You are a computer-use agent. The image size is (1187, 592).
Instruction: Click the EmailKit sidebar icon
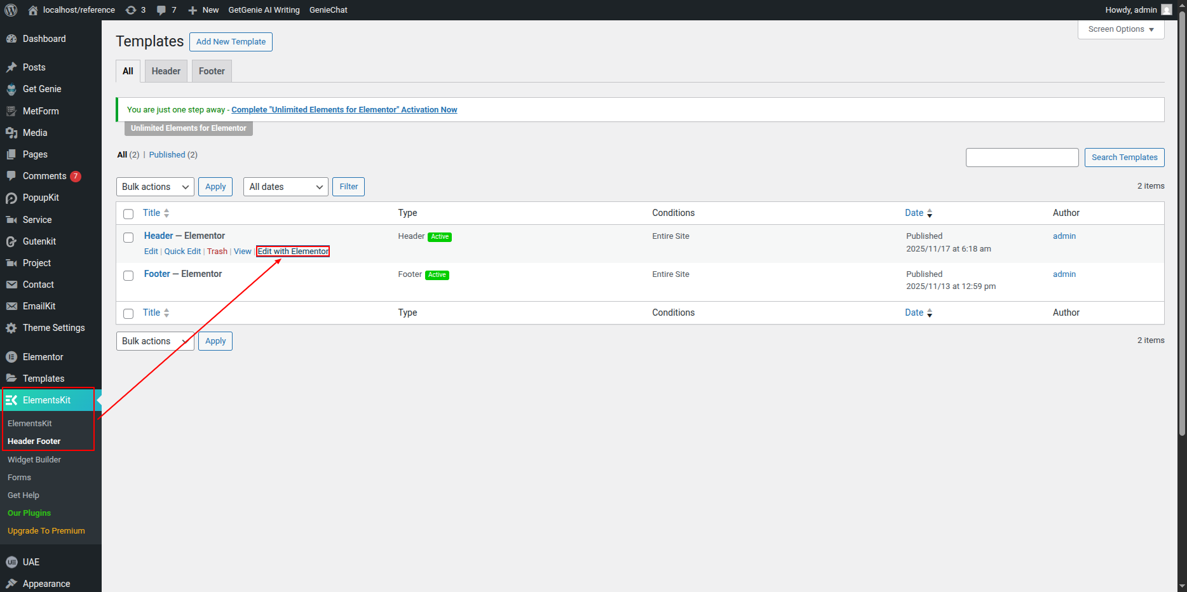tap(11, 306)
